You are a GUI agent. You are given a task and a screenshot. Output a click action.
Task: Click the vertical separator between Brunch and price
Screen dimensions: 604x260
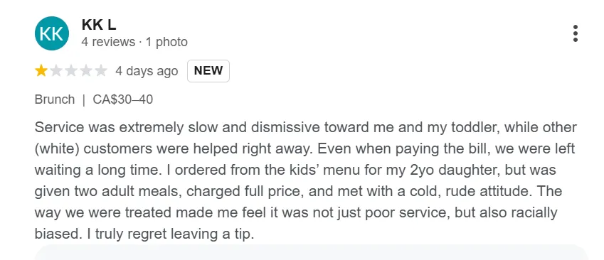pos(83,99)
